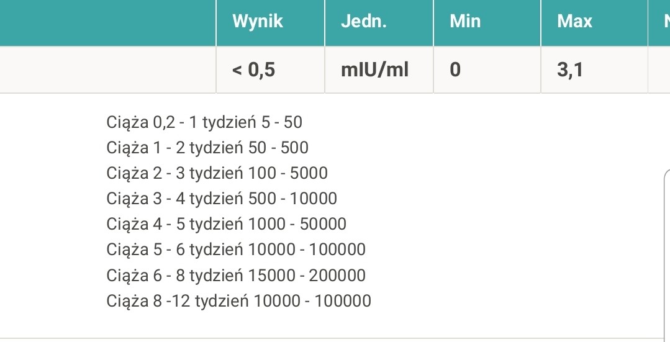Viewport: 670px width, 342px height.
Task: Select the Ciąża 2 - 3 tydzień range
Action: pos(217,173)
